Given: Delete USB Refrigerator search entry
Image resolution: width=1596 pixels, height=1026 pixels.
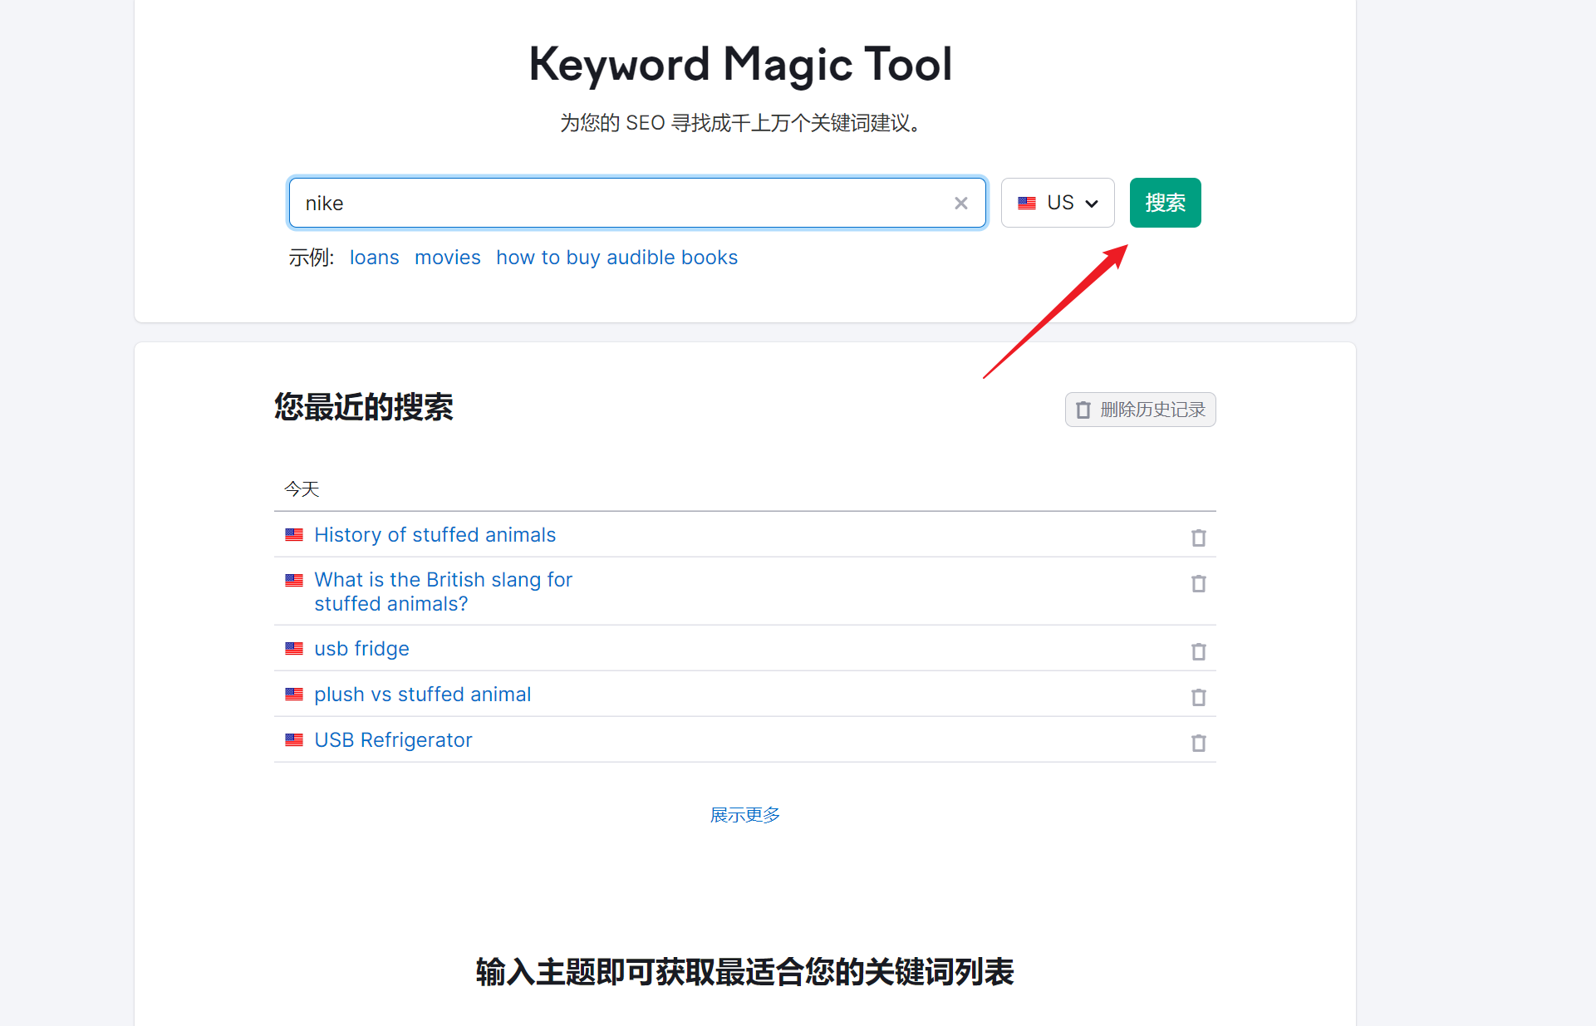Looking at the screenshot, I should 1198,743.
